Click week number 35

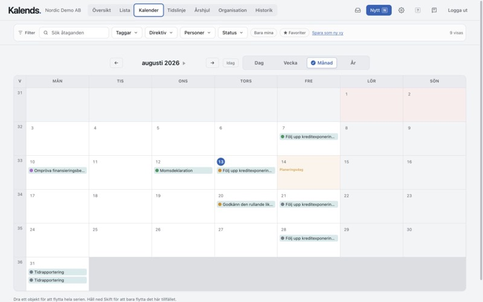(x=20, y=228)
